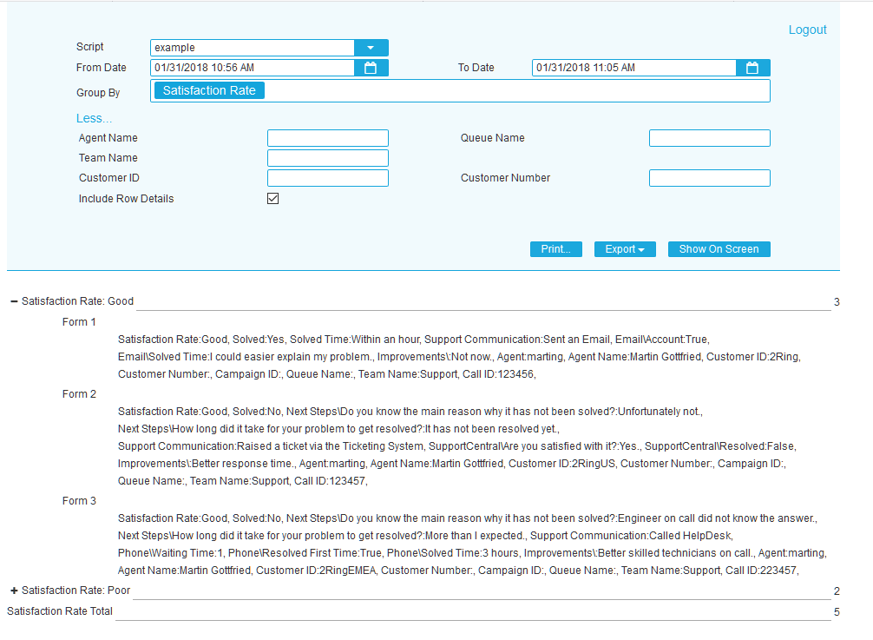873x640 pixels.
Task: Open the Script selection dropdown arrow
Action: click(372, 47)
